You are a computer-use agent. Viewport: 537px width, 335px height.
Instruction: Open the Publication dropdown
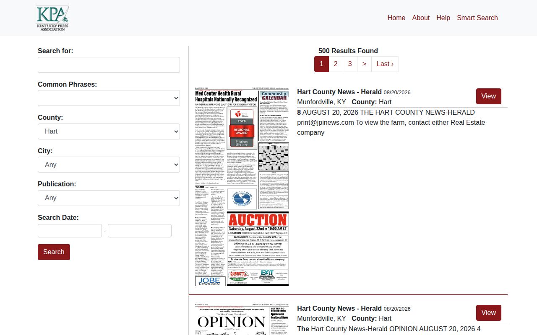click(x=109, y=198)
